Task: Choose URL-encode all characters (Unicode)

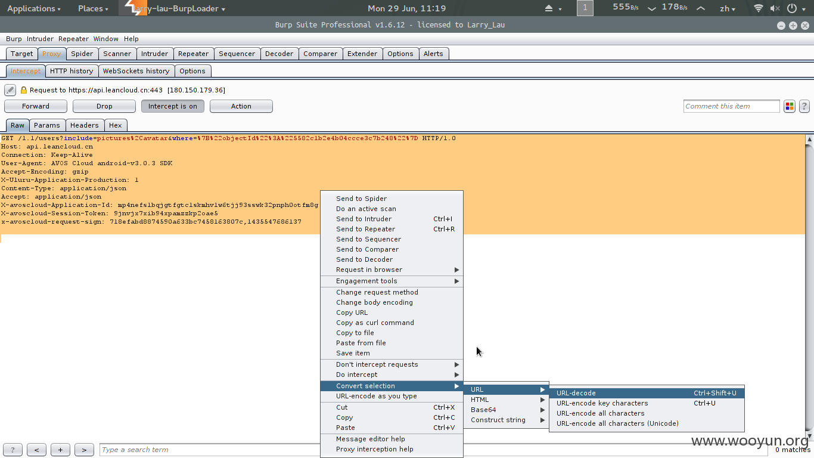Action: click(x=647, y=423)
